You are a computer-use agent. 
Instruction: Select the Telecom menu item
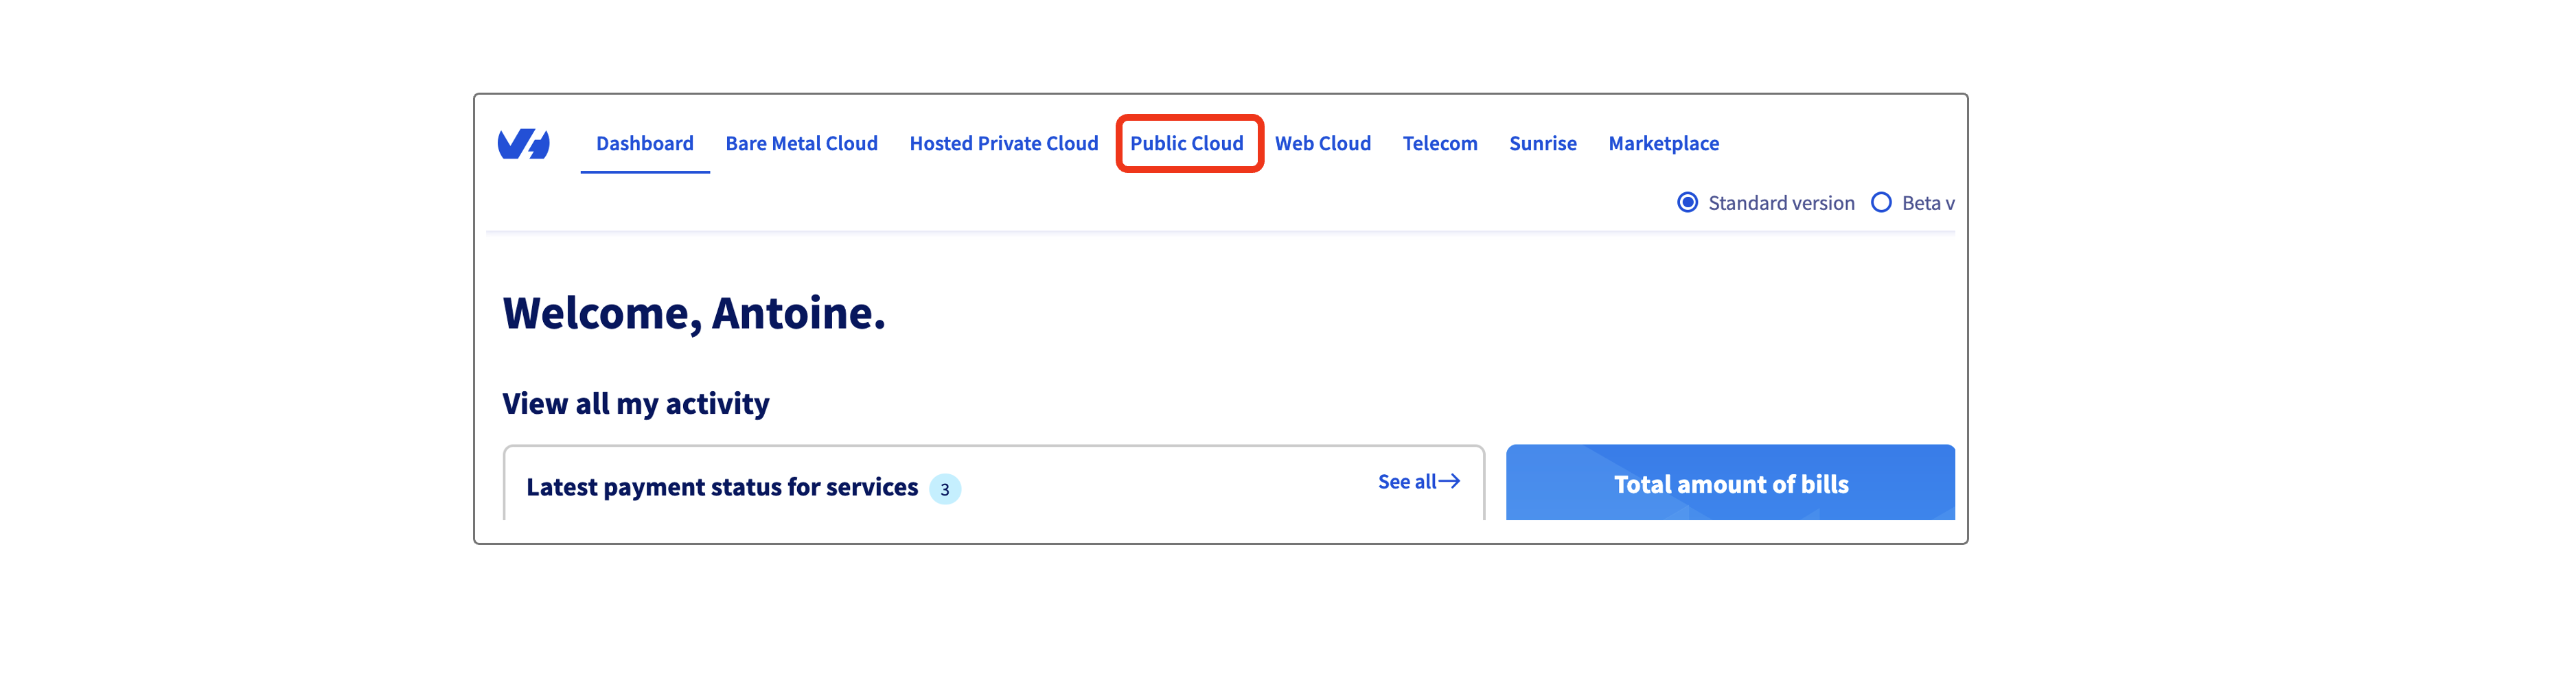[x=1439, y=144]
